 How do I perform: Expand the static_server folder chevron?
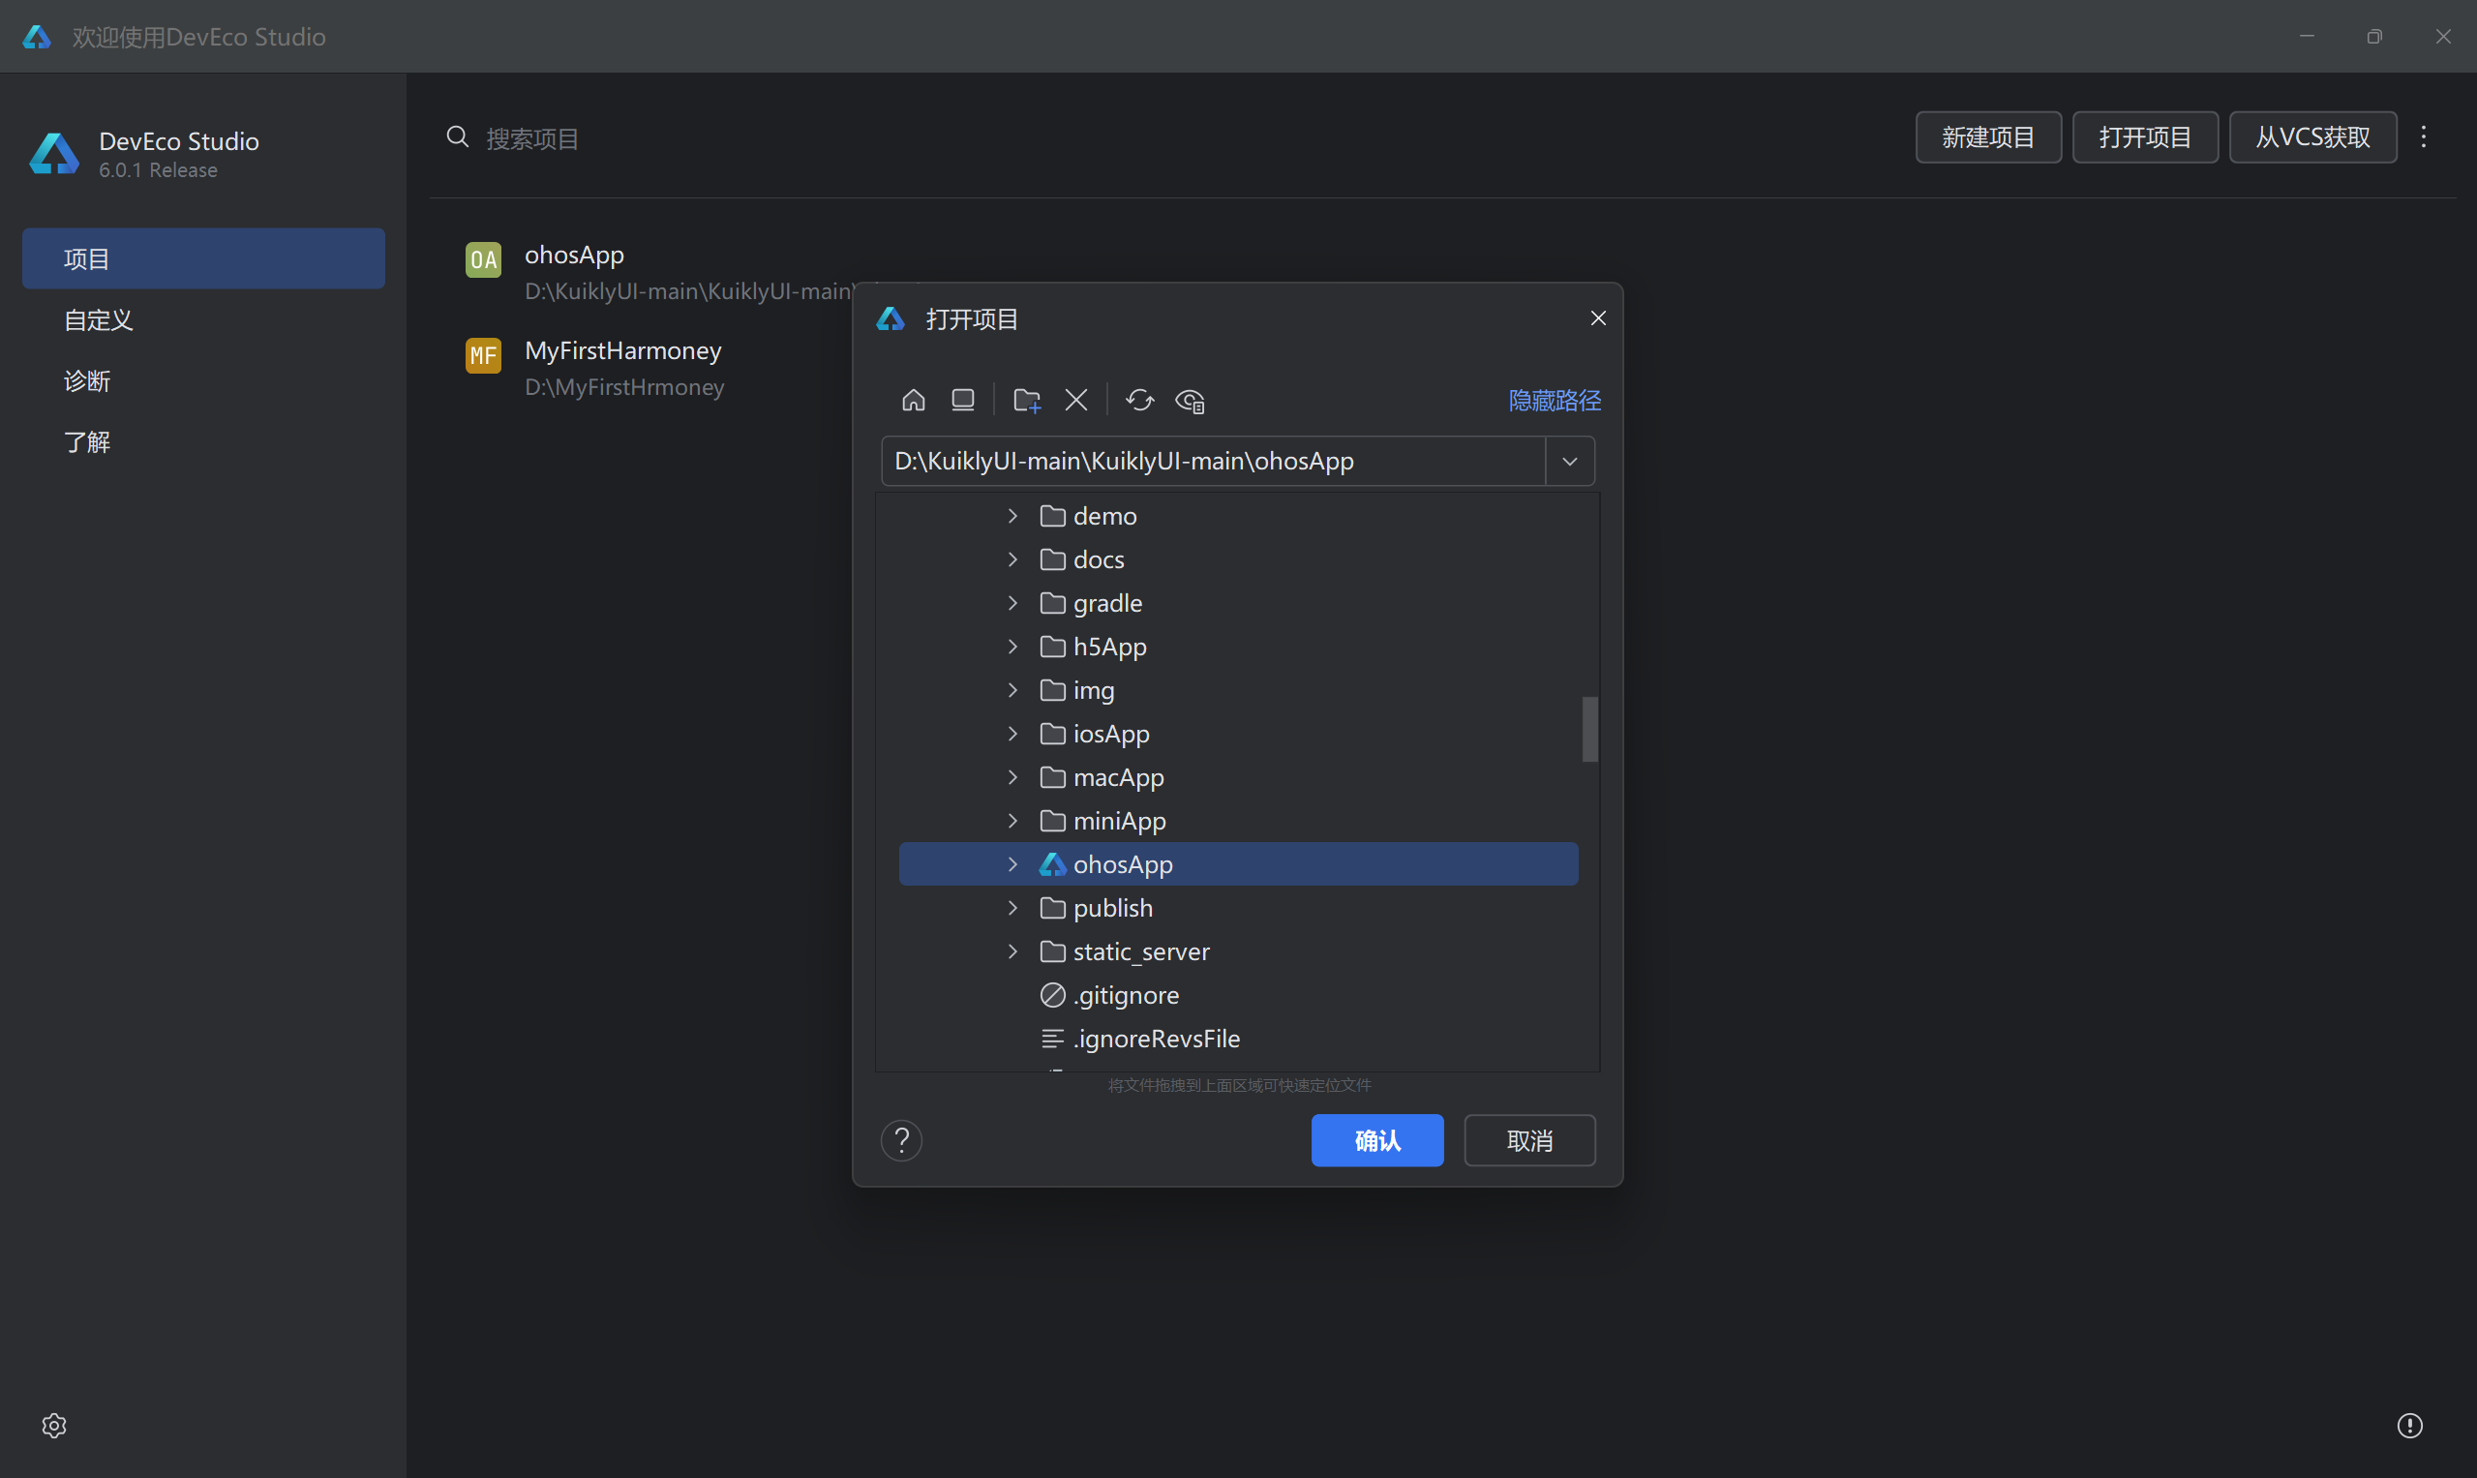[x=1012, y=951]
